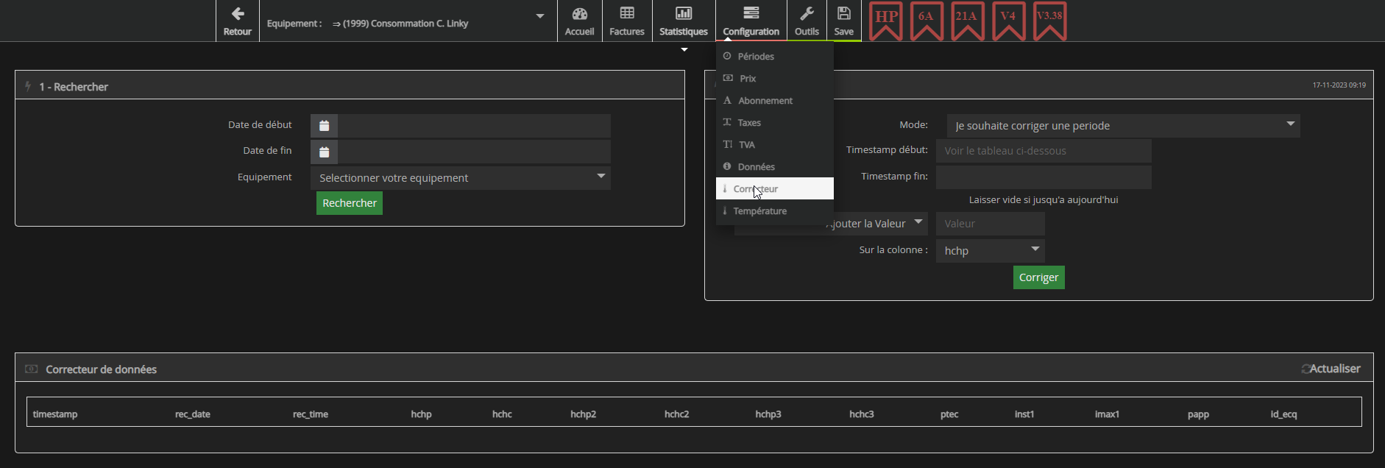Click the green Corriger button
The height and width of the screenshot is (468, 1385).
tap(1039, 277)
